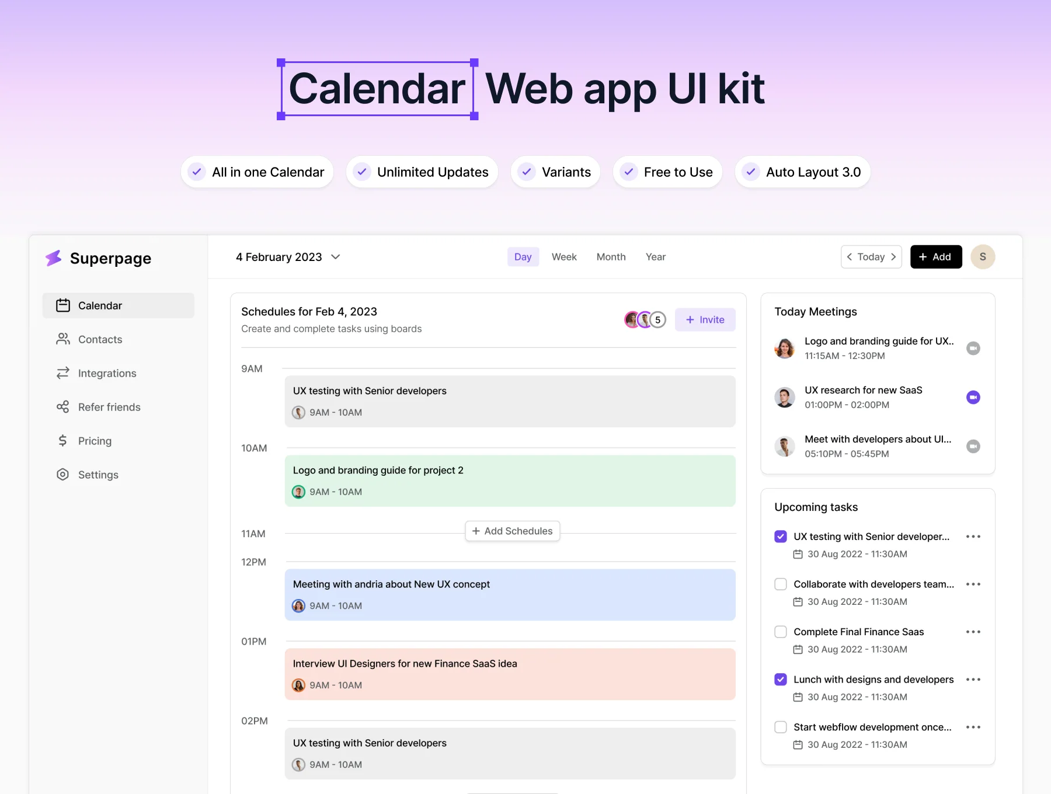Open Calendar in the sidebar
1051x794 pixels.
(x=119, y=305)
